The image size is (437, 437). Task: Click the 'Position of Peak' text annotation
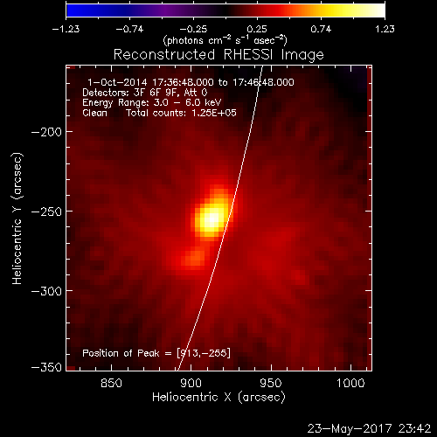[156, 353]
